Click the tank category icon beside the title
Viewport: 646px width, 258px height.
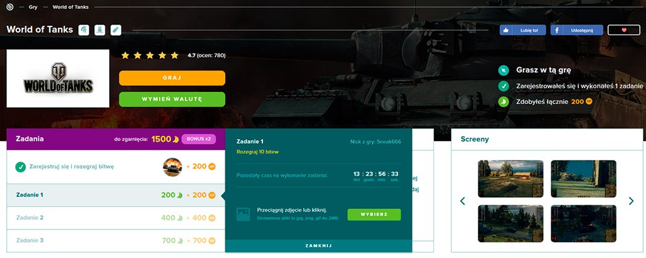tap(100, 30)
